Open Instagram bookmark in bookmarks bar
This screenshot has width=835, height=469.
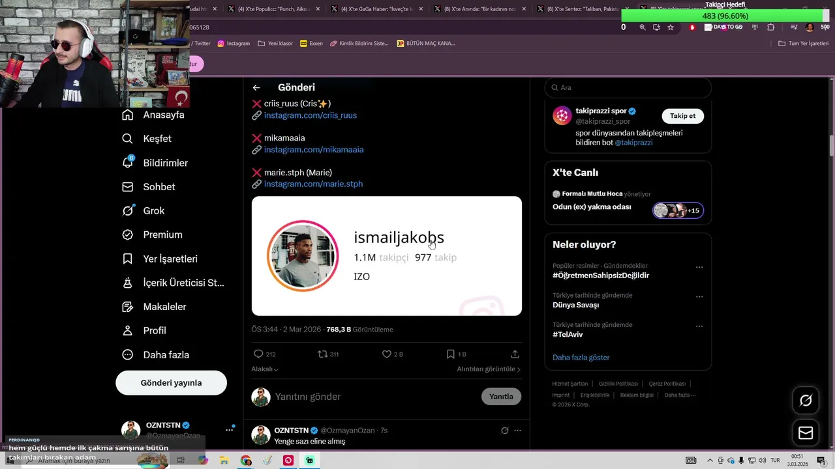[234, 44]
